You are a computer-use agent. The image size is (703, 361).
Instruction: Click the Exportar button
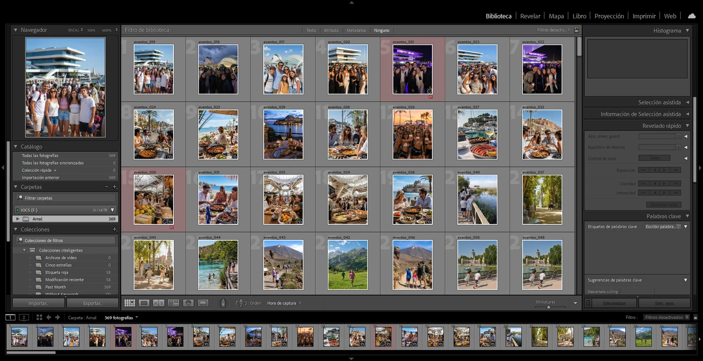pyautogui.click(x=93, y=303)
